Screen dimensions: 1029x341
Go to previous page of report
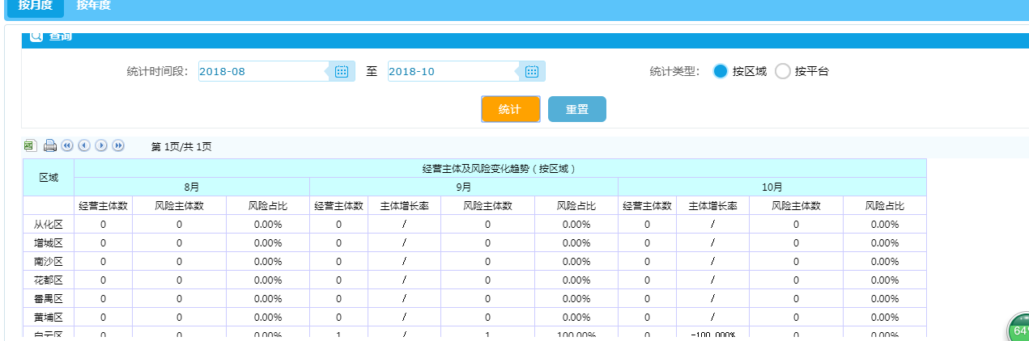pos(84,145)
